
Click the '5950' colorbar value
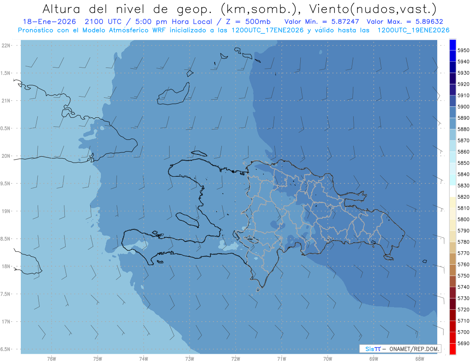(x=464, y=50)
